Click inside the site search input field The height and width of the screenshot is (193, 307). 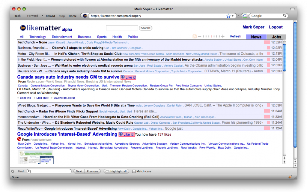click(122, 28)
